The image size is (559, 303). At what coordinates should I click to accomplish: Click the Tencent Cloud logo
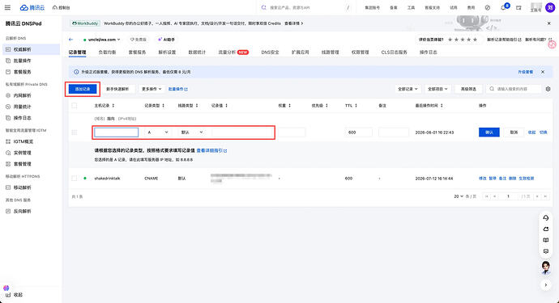(x=32, y=7)
